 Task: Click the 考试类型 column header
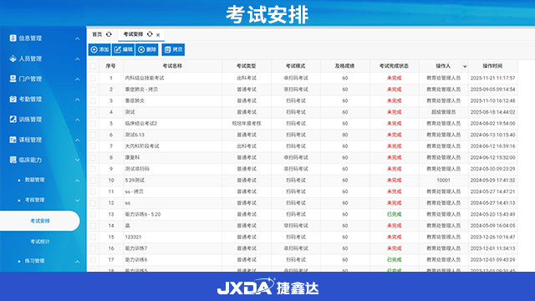pyautogui.click(x=247, y=66)
